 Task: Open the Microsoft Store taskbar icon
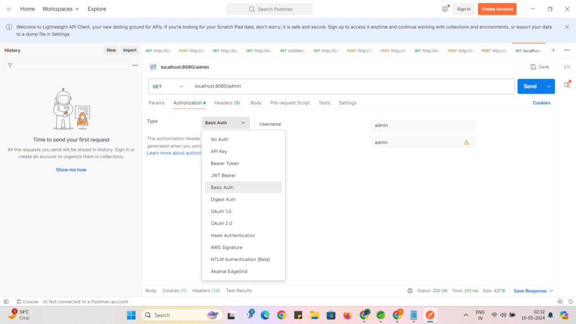tap(331, 315)
